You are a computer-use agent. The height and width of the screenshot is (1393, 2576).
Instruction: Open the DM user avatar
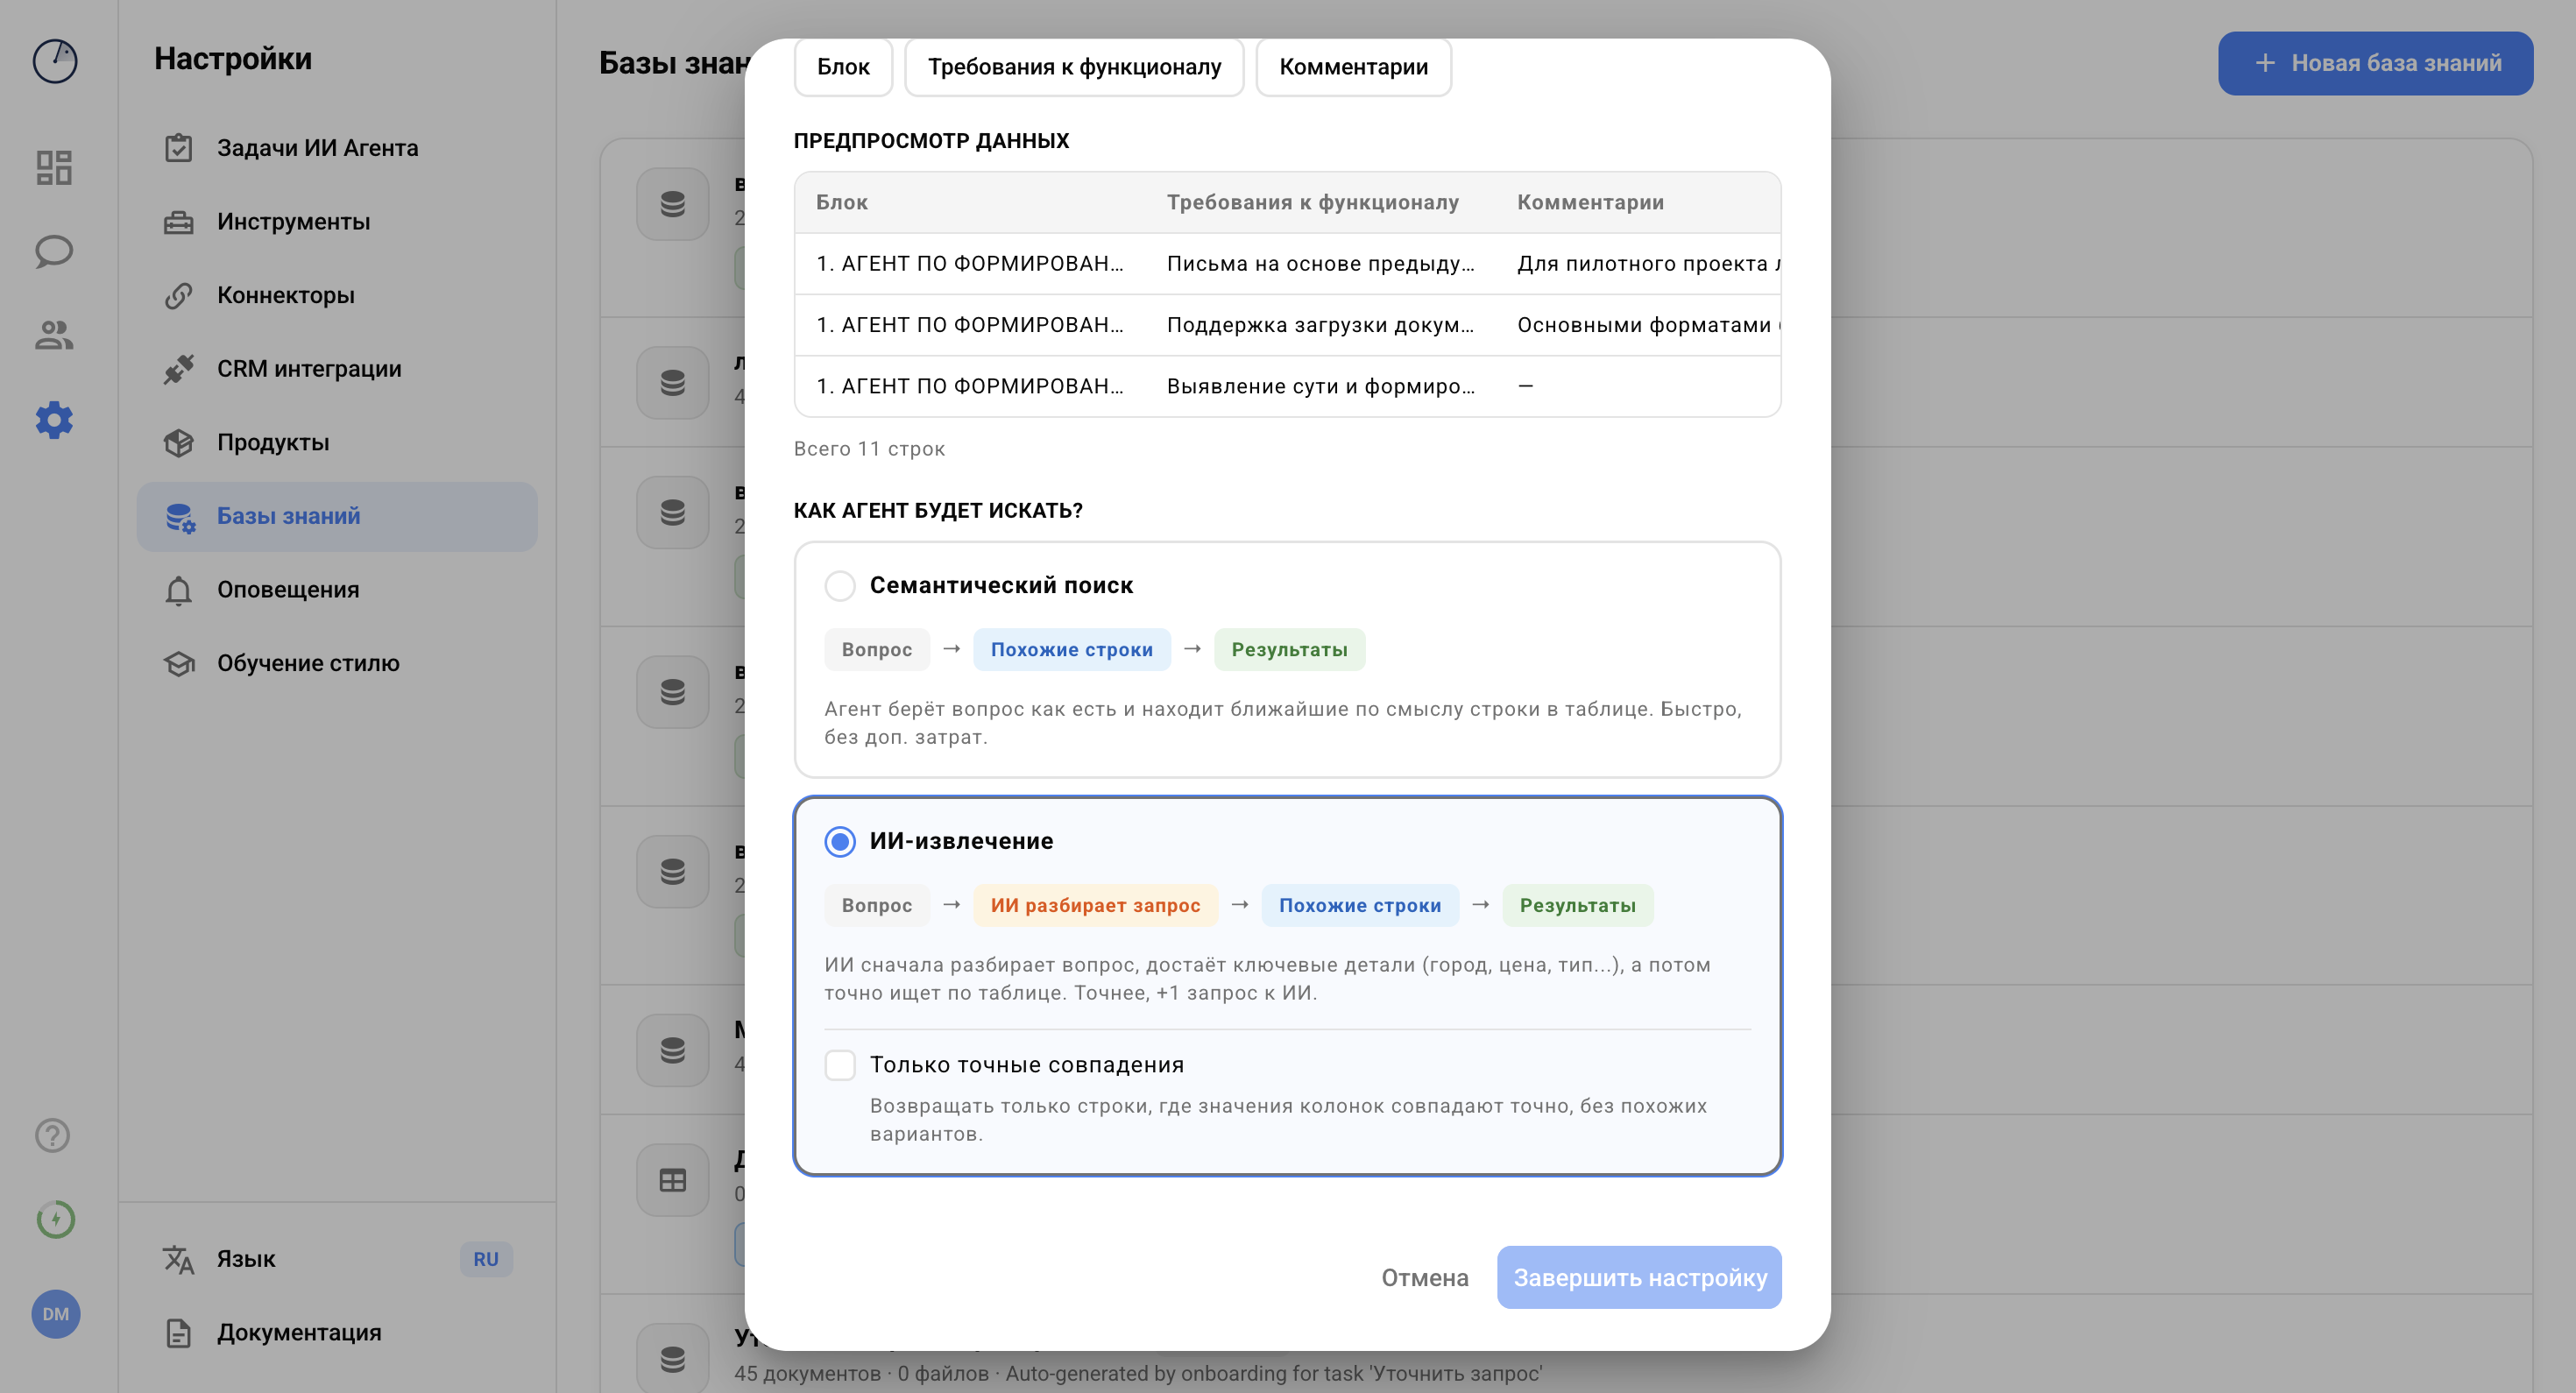click(55, 1314)
